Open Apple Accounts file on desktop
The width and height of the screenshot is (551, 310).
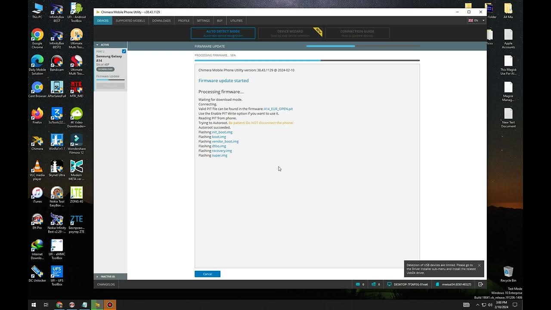point(508,39)
